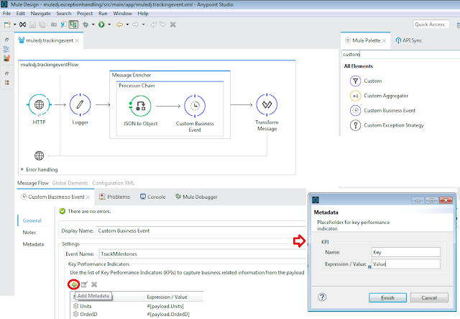Viewport: 460px width, 319px height.
Task: Switch to the Configuration XML tab
Action: coord(114,183)
